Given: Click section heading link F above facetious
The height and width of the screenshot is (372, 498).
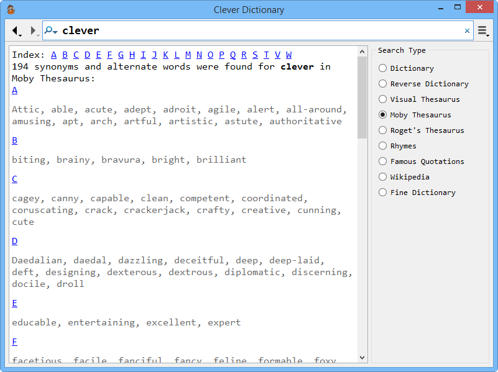Looking at the screenshot, I should (14, 342).
